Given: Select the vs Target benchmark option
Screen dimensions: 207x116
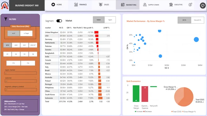Looking at the screenshot, I should coord(26,33).
